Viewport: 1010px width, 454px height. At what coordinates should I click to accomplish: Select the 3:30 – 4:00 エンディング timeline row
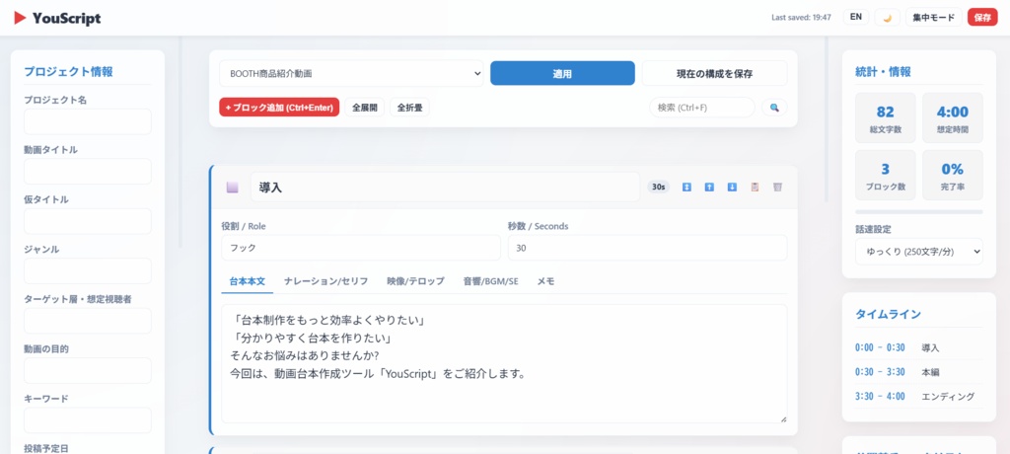pyautogui.click(x=919, y=396)
